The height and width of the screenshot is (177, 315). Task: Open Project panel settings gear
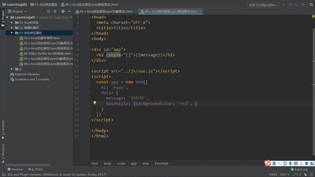(x=63, y=11)
